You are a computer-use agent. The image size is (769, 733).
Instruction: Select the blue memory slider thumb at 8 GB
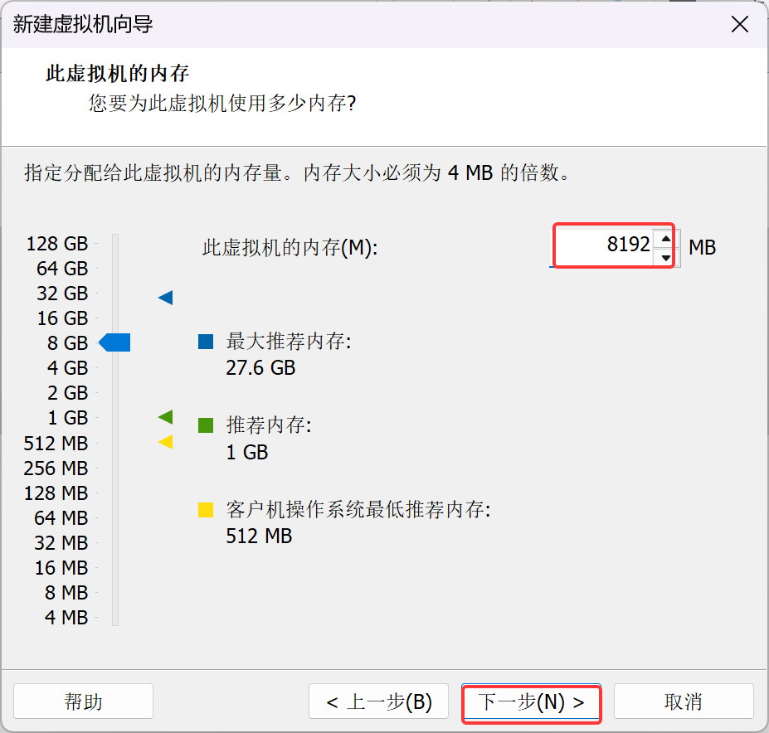[114, 342]
